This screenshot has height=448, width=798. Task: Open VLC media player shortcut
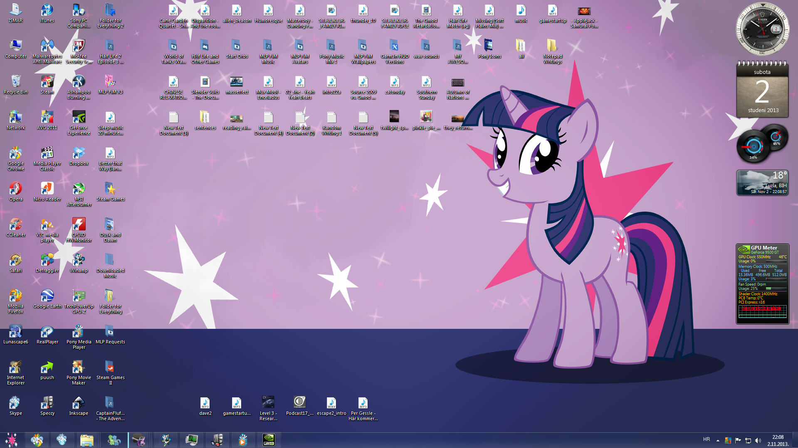click(x=47, y=230)
